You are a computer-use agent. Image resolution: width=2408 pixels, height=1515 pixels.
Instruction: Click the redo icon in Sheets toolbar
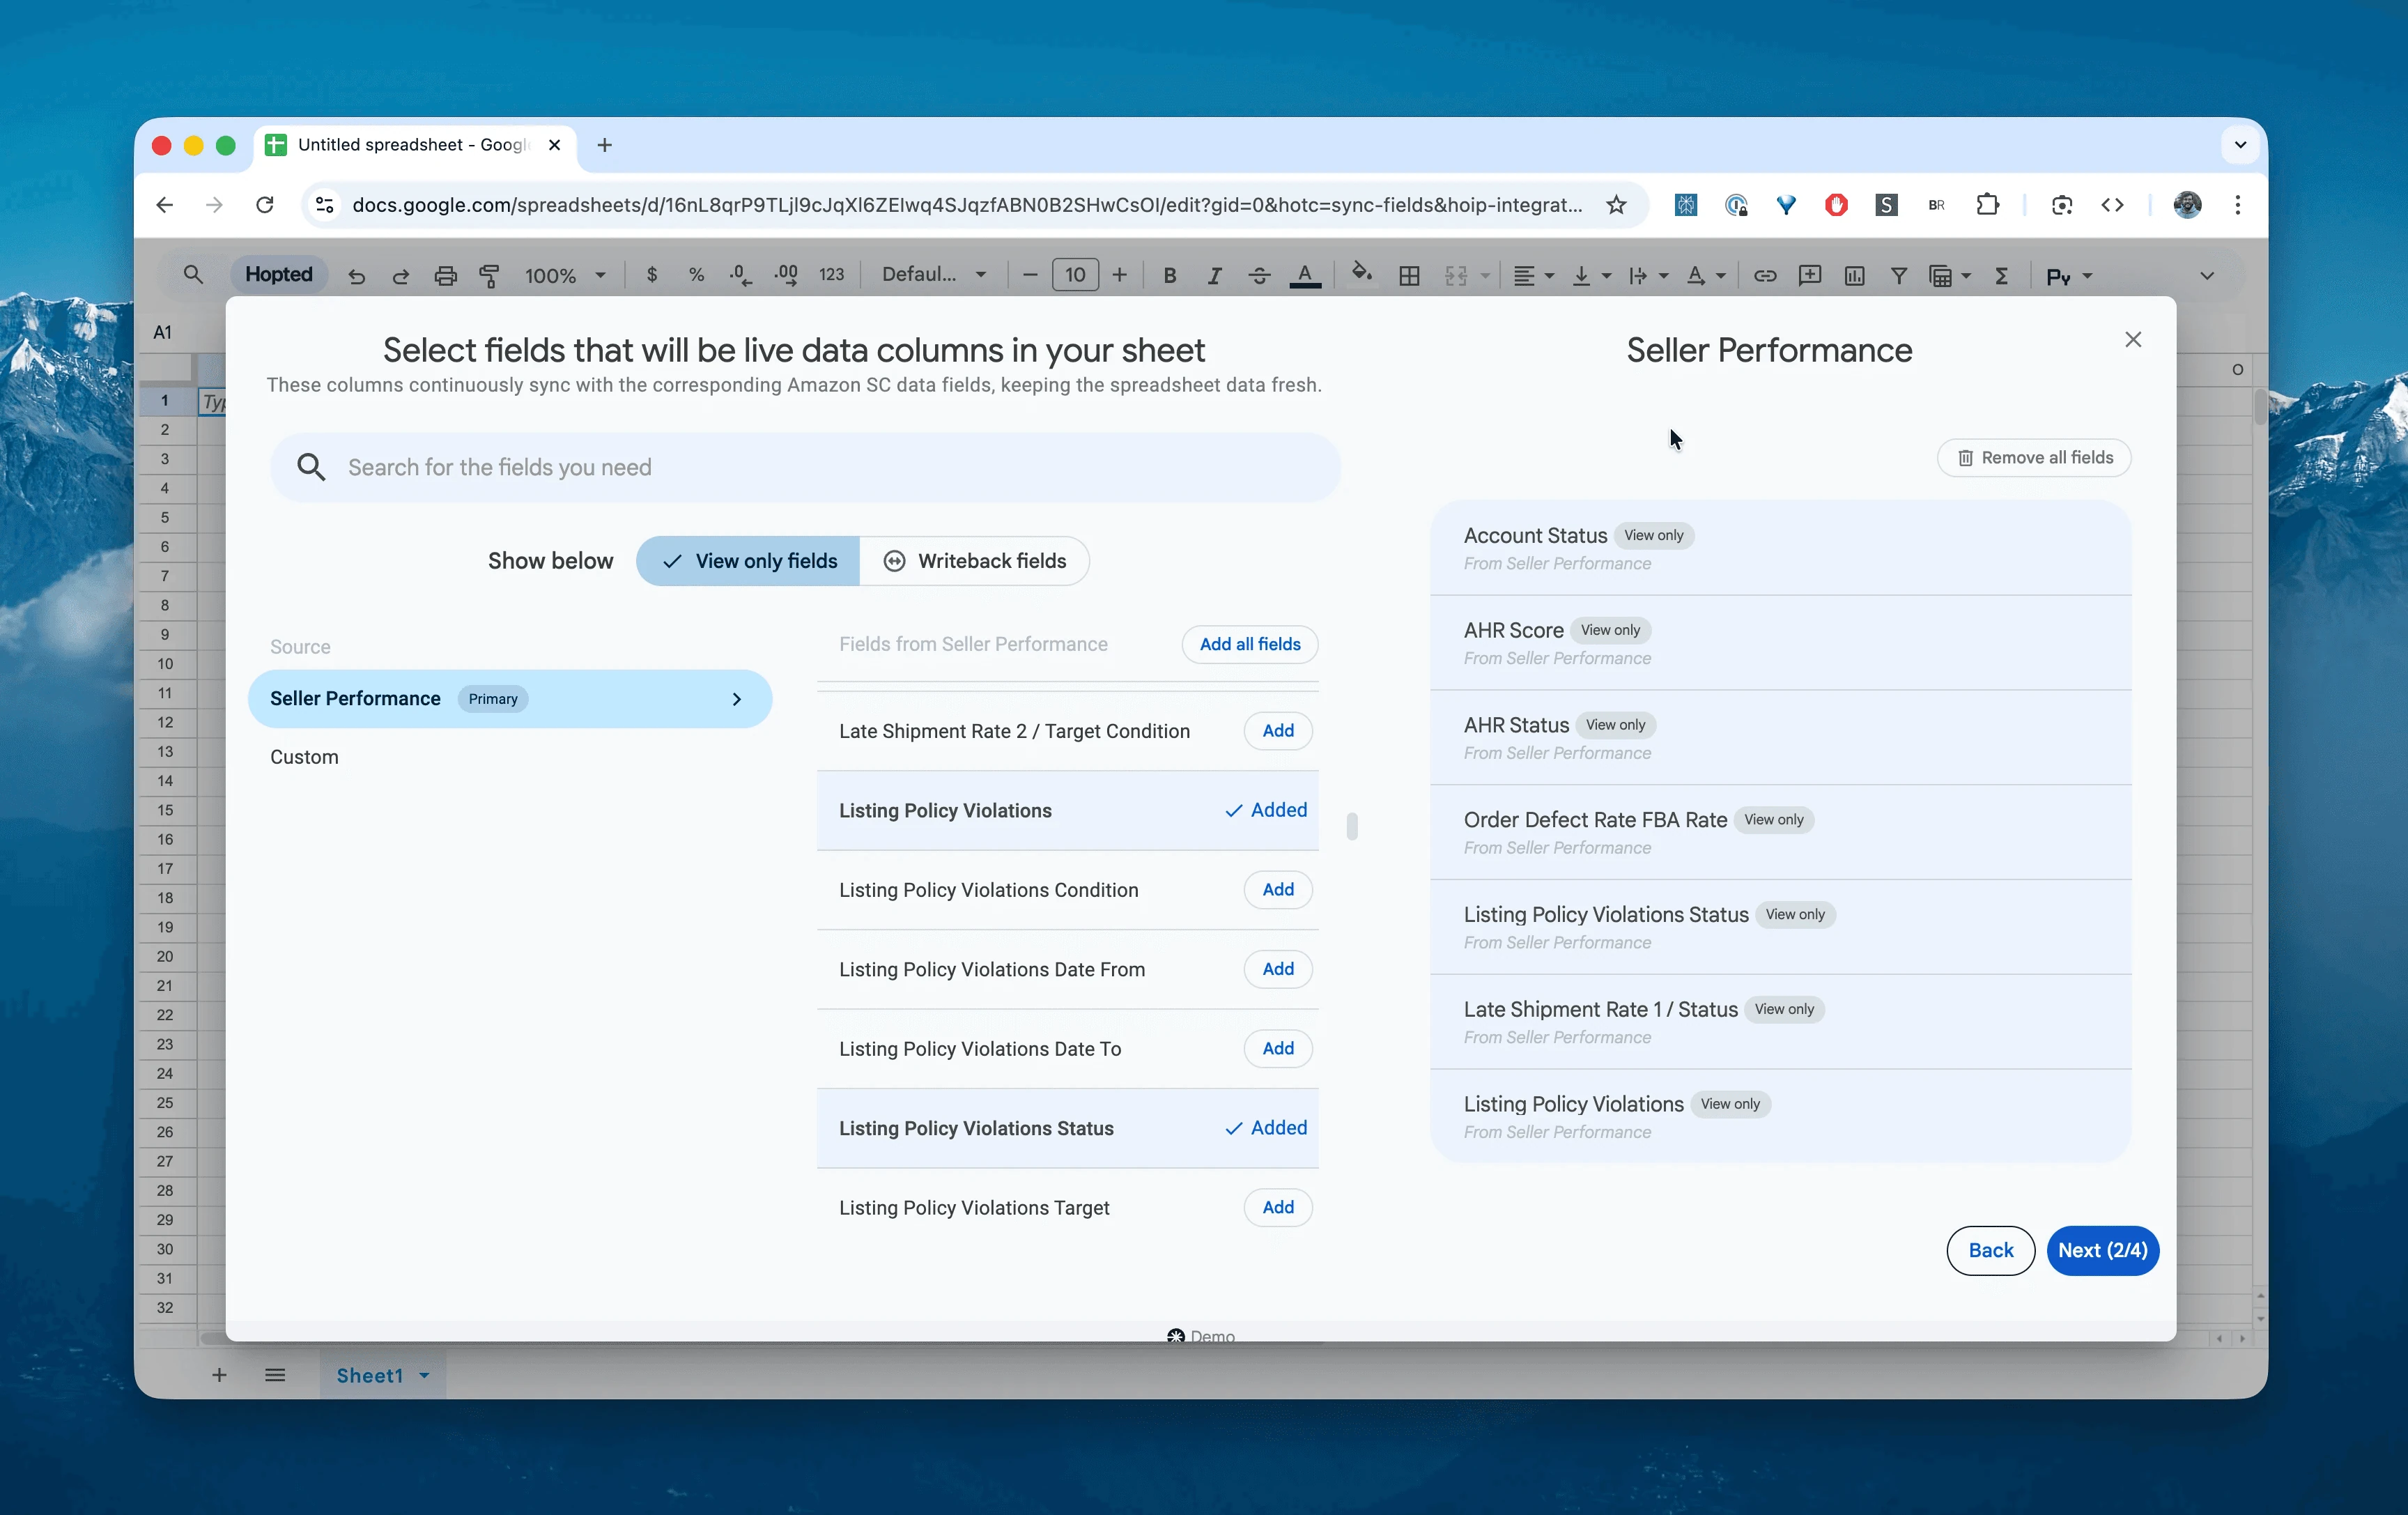(x=400, y=276)
